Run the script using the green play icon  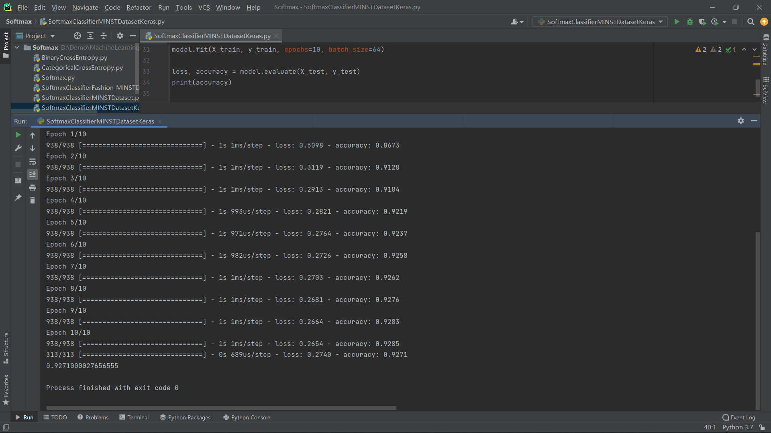click(x=677, y=22)
